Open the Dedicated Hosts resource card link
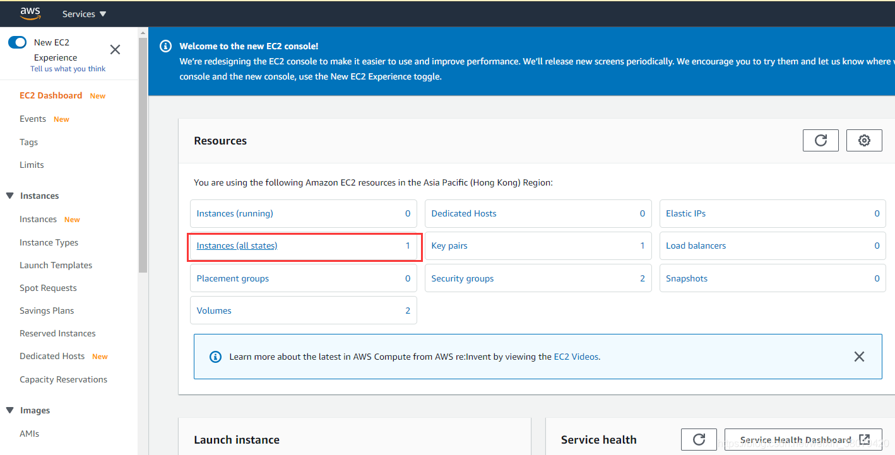This screenshot has width=895, height=455. 464,213
